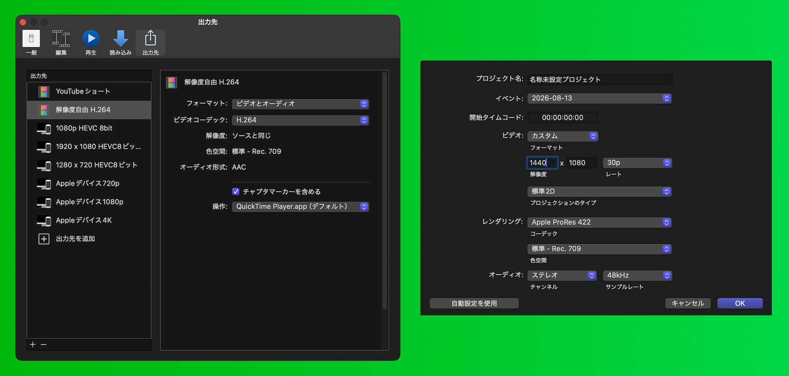This screenshot has width=789, height=376.
Task: Click the 1080 height resolution field
Action: tap(581, 163)
